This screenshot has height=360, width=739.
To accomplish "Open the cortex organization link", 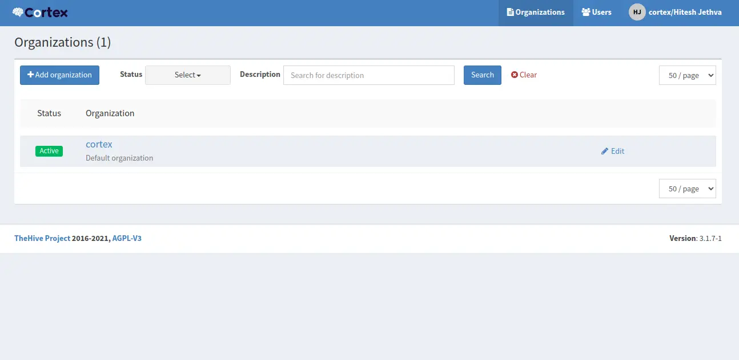I will tap(99, 144).
